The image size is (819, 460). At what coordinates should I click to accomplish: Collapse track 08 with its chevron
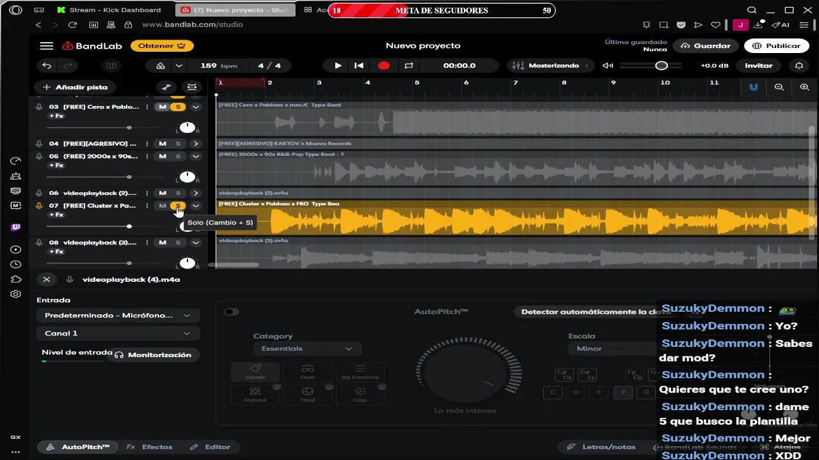tap(196, 243)
